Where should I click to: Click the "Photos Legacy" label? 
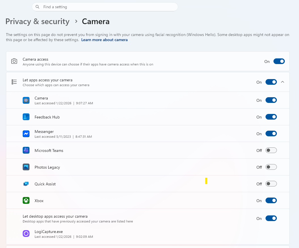tap(47, 167)
